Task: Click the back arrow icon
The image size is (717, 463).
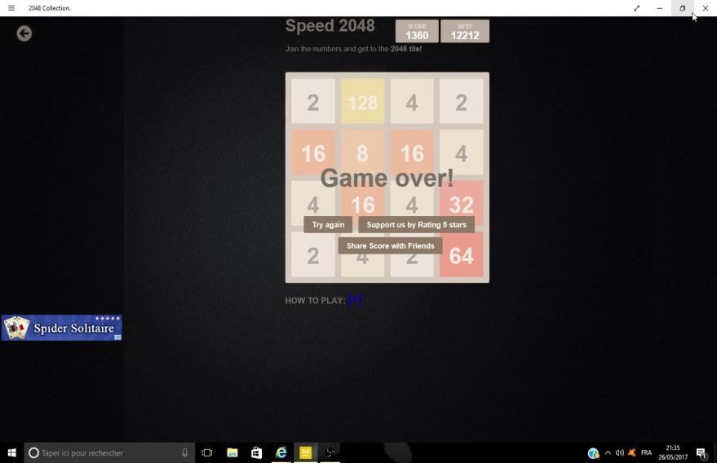Action: pyautogui.click(x=24, y=33)
